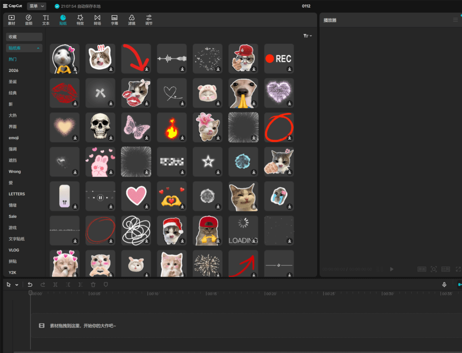Open the 转场 (transitions) panel

coord(97,20)
